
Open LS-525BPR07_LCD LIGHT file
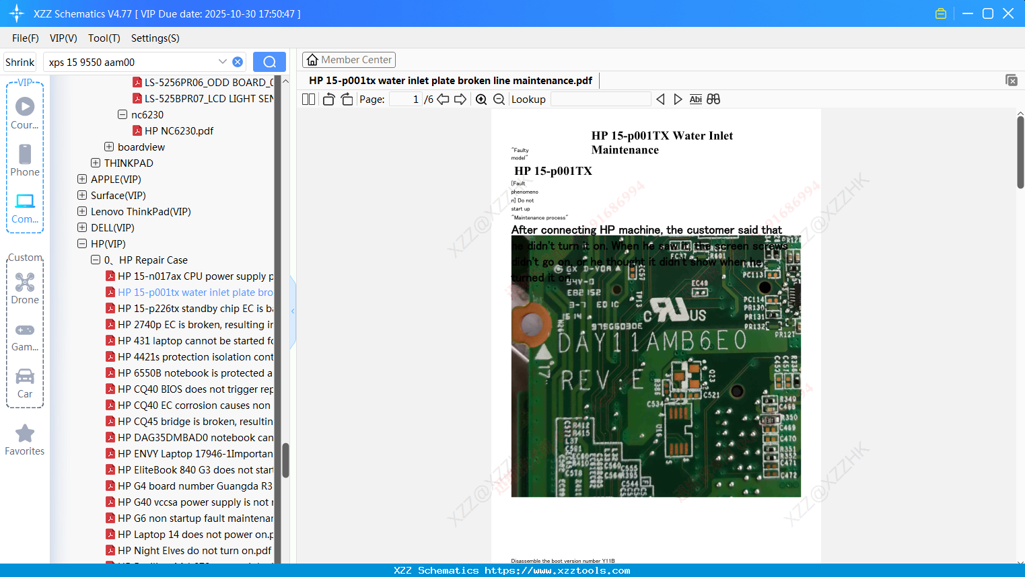(203, 98)
